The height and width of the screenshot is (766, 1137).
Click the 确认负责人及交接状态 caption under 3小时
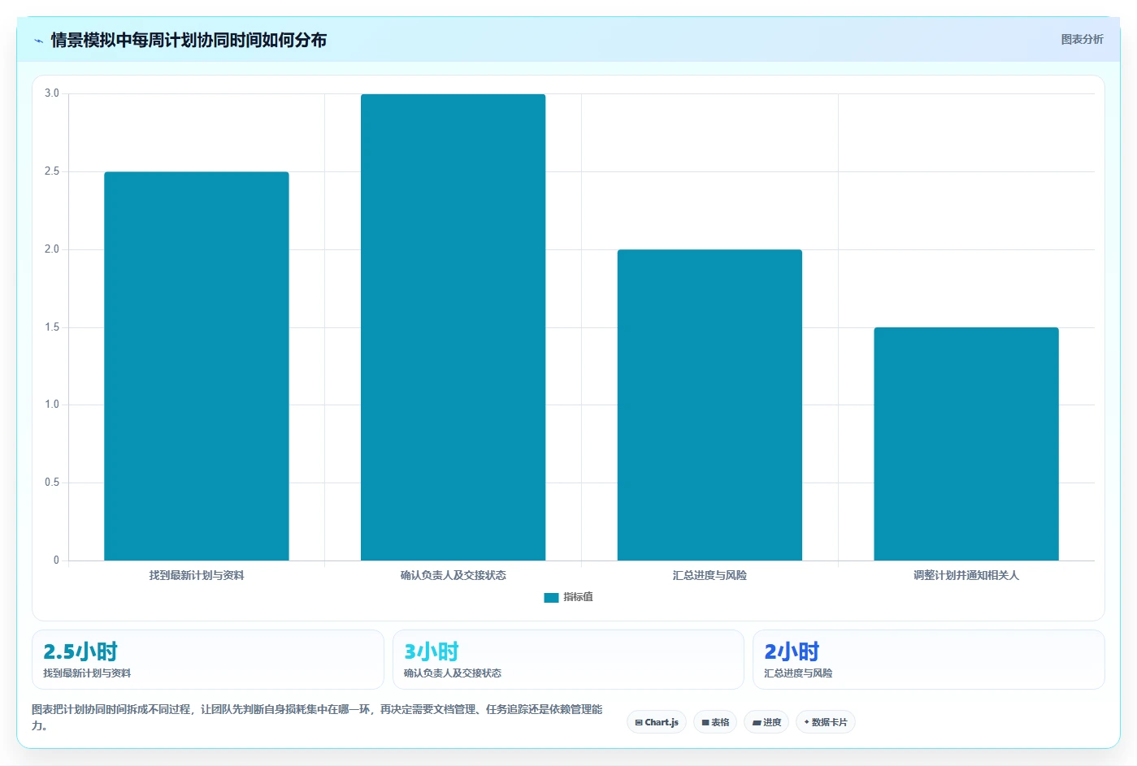pos(453,673)
